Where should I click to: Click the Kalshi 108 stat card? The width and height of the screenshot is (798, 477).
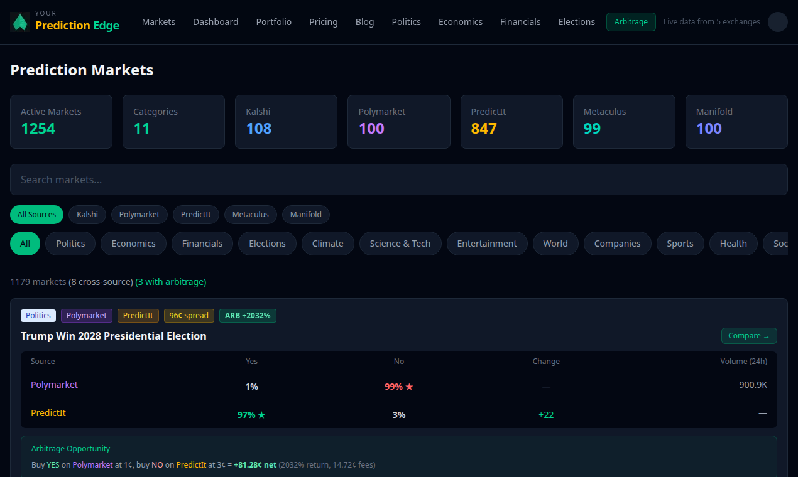coord(286,122)
